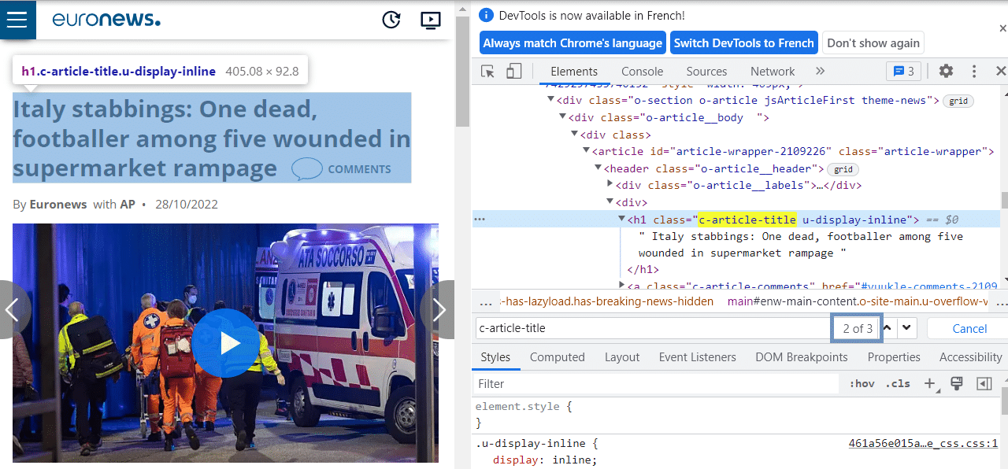Open the Computed styles tab
This screenshot has width=1008, height=469.
click(557, 357)
